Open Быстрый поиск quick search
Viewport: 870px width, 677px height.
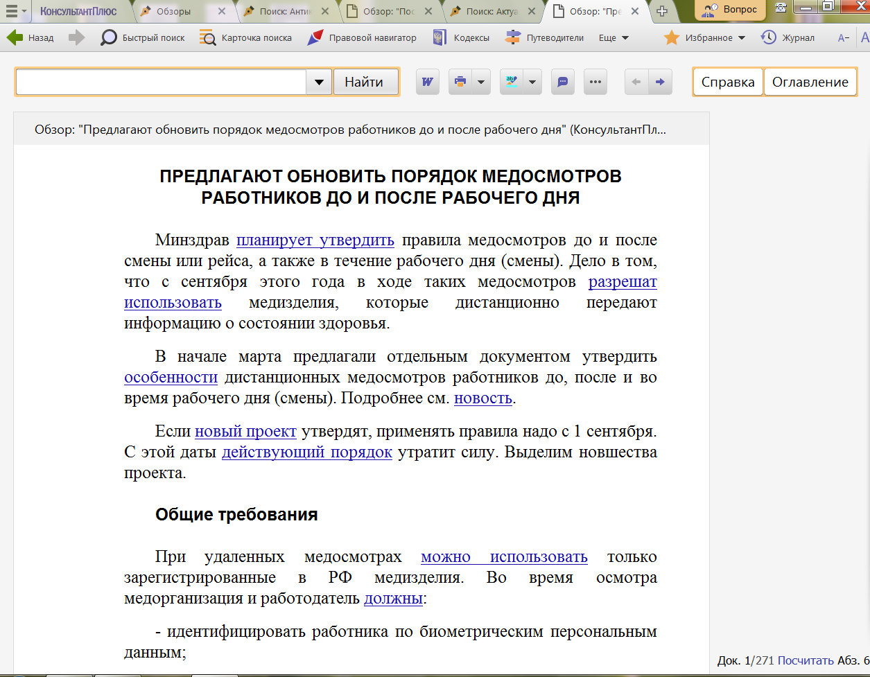coord(143,37)
